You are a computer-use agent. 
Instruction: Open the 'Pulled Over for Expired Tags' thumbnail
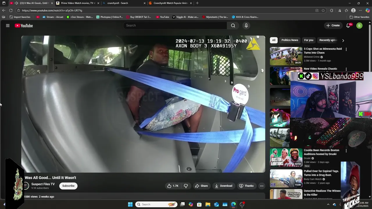(x=286, y=178)
